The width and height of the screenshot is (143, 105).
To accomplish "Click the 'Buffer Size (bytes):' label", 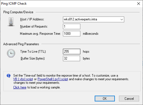I will click(x=33, y=58).
